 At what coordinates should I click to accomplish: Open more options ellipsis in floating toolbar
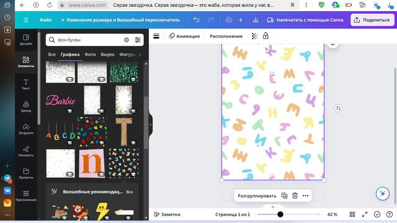click(x=306, y=196)
